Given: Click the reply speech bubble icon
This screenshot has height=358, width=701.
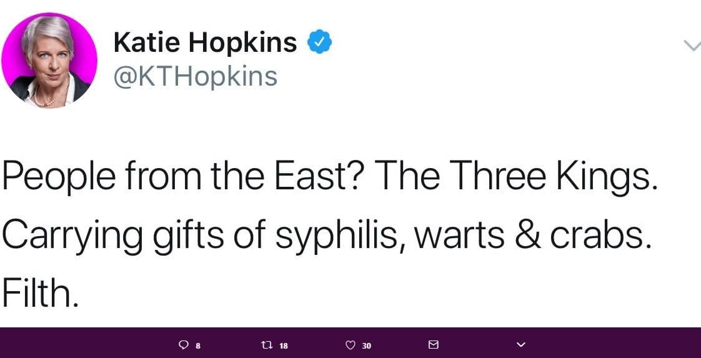Looking at the screenshot, I should 183,345.
